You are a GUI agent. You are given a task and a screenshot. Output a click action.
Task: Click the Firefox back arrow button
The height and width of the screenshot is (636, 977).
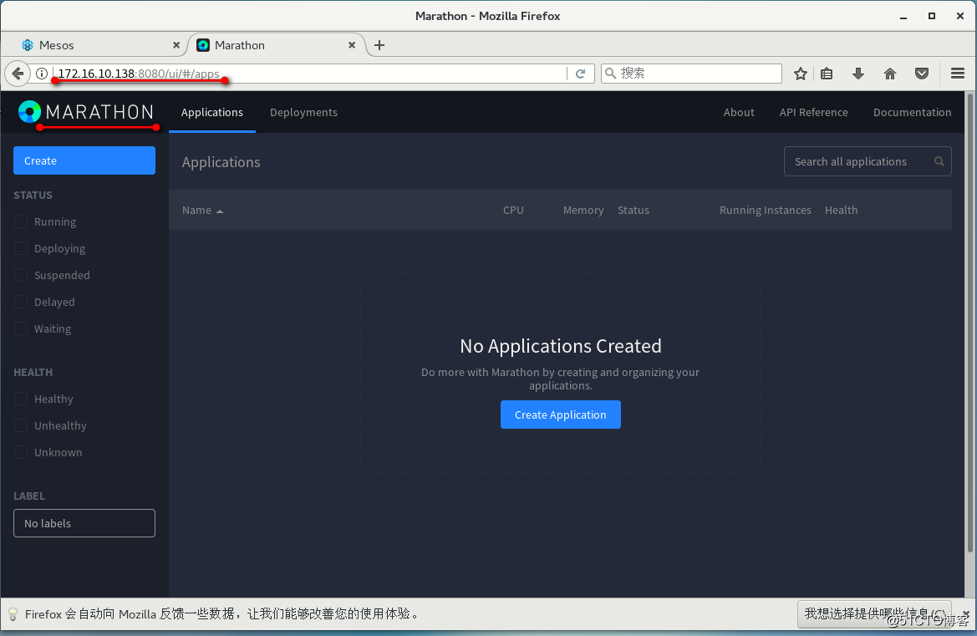click(18, 74)
